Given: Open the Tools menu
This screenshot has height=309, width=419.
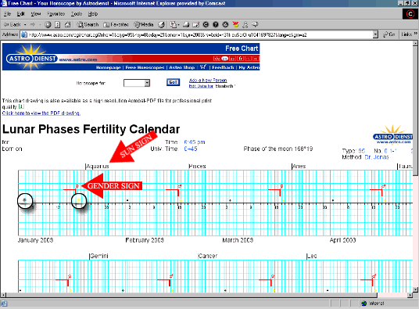Looking at the screenshot, I should [77, 14].
